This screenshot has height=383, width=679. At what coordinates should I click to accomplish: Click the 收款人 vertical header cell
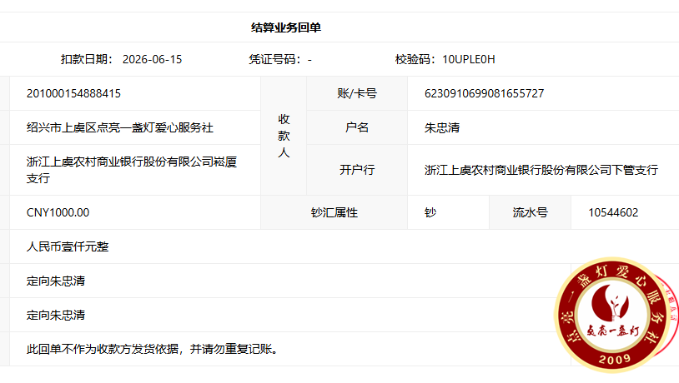284,136
